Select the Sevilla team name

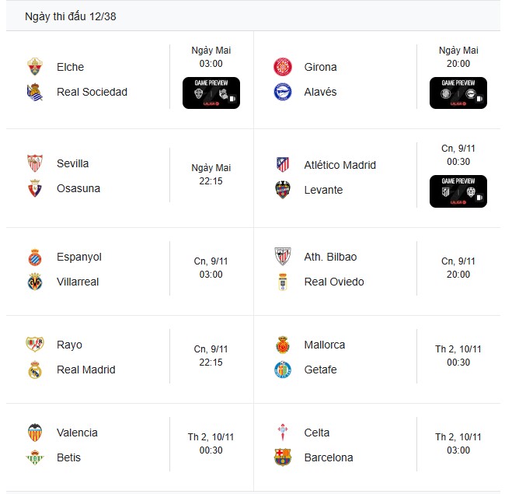[x=73, y=163]
